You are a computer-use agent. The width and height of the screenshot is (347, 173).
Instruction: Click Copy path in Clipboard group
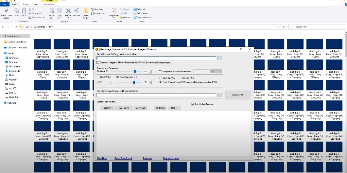pos(35,13)
